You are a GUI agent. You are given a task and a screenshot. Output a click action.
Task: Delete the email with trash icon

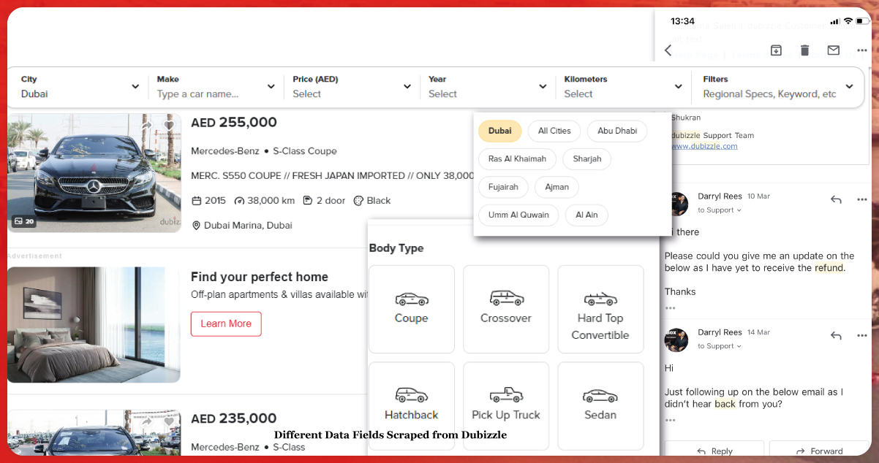(x=804, y=50)
